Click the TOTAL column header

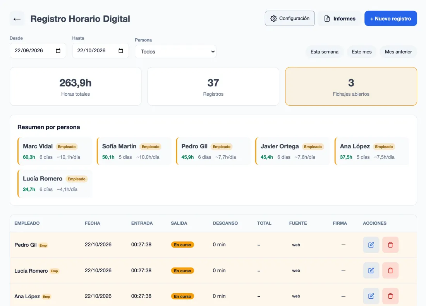(264, 223)
